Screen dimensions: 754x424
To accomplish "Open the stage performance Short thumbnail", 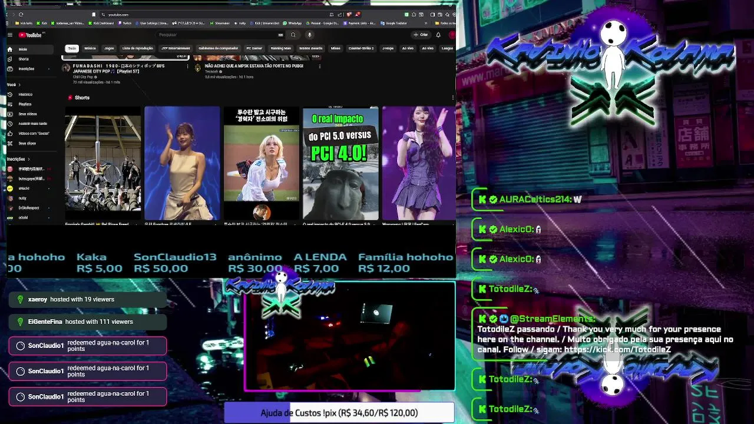I will click(103, 163).
